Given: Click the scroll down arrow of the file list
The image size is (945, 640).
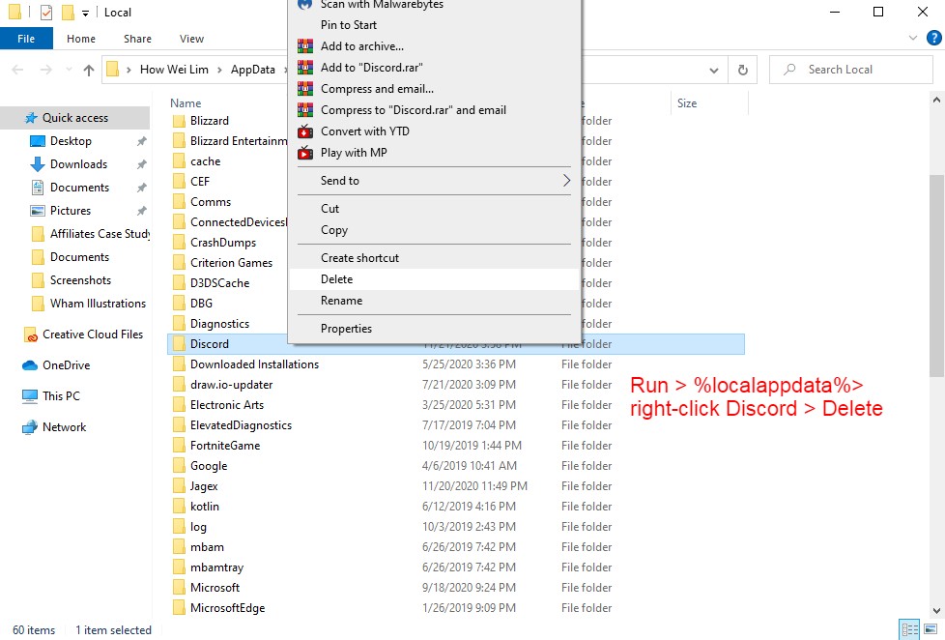Looking at the screenshot, I should [x=936, y=610].
